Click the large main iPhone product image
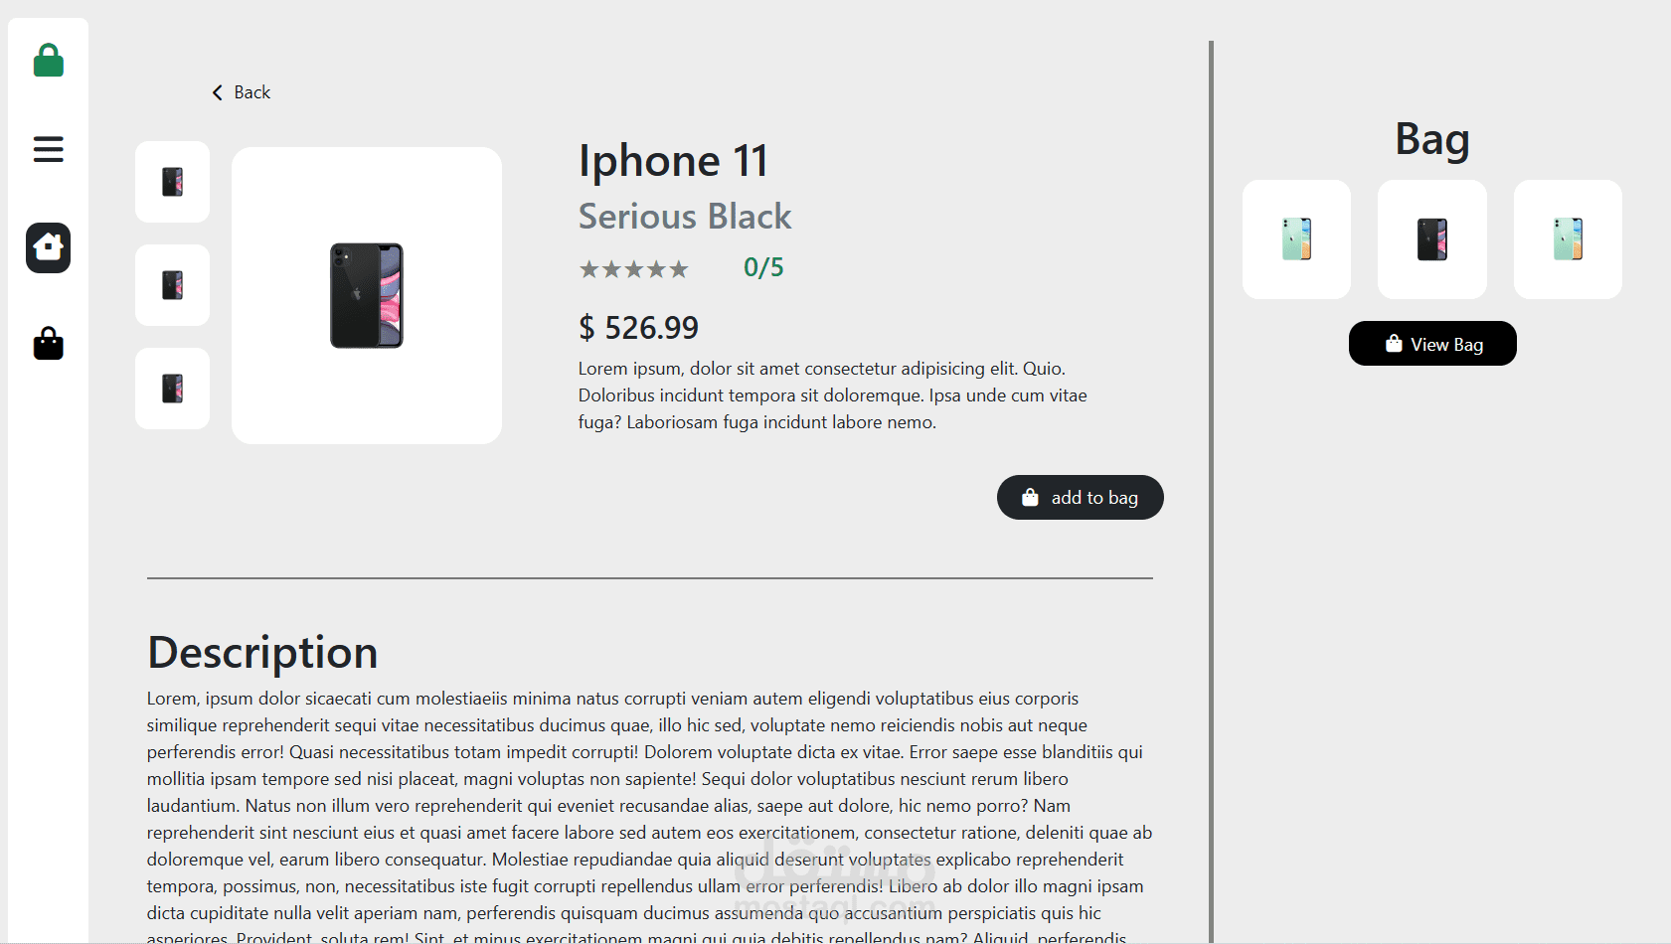 (367, 295)
